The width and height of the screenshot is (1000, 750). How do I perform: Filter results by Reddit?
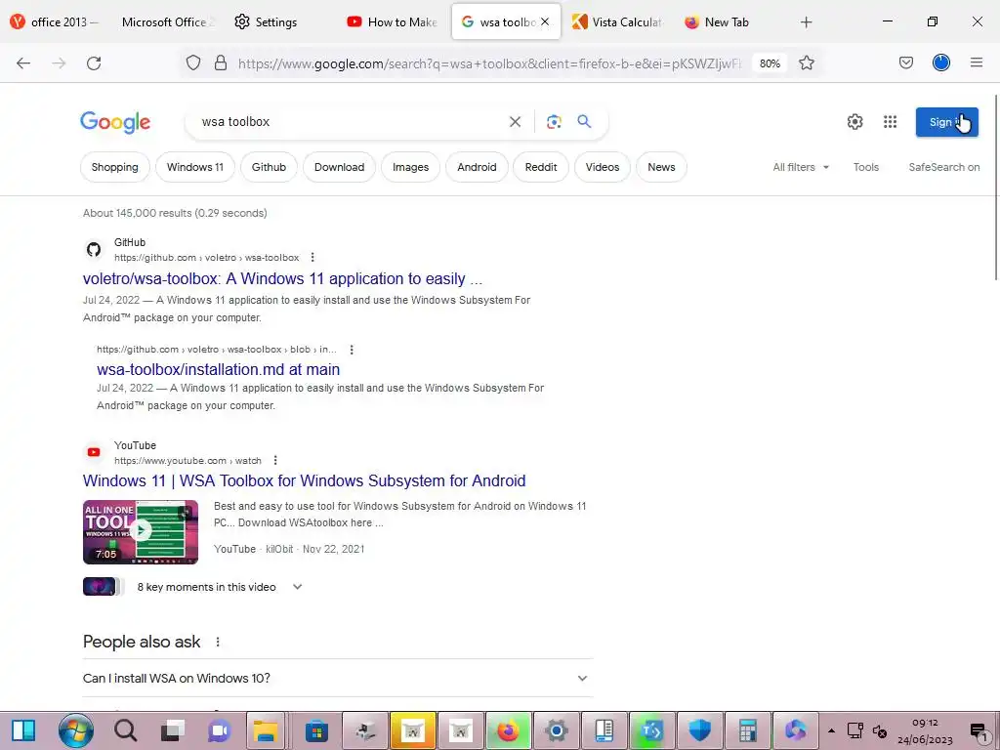(541, 167)
